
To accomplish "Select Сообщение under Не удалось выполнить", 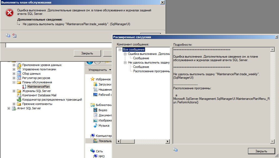I will coord(141,67).
